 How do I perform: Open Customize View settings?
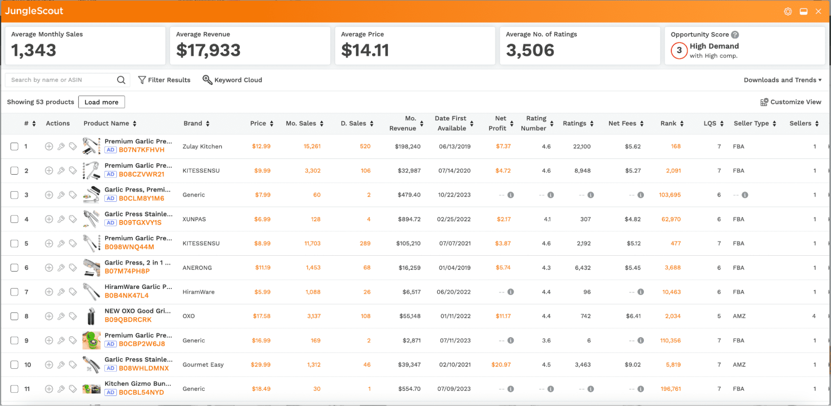click(x=791, y=102)
